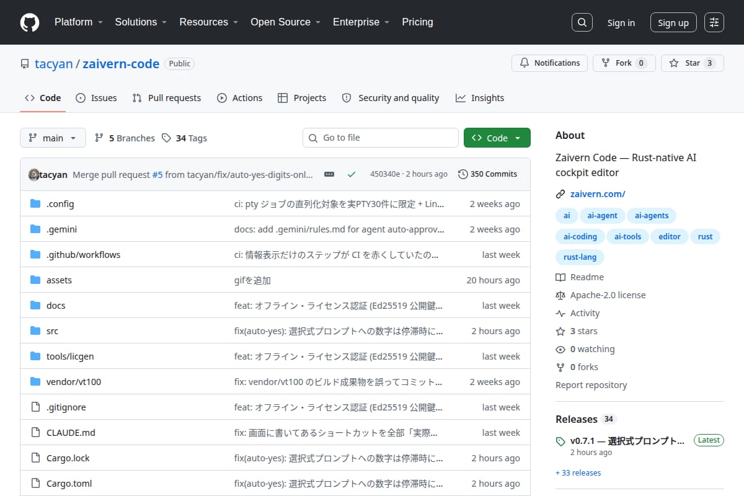
Task: Click the Sign up button
Action: [673, 23]
